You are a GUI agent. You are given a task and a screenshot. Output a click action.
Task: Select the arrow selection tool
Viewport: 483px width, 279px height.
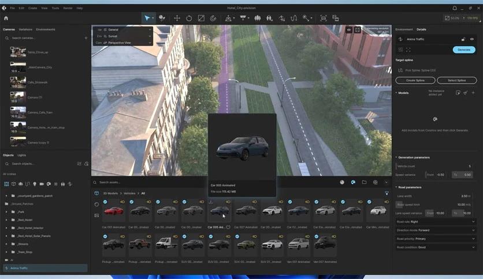click(x=148, y=18)
